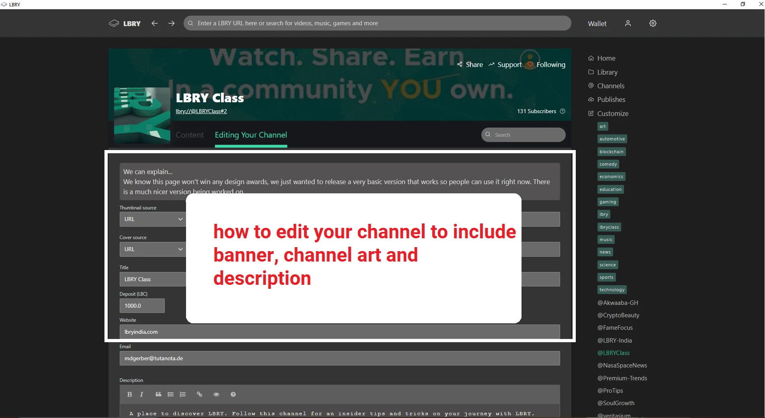Select the lbryclass tag
This screenshot has width=765, height=418.
[609, 227]
